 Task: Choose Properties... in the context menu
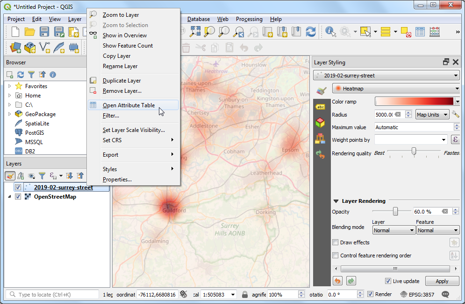click(x=117, y=180)
